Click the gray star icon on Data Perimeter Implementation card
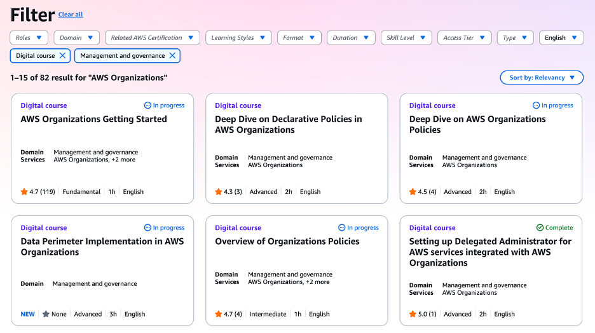 (x=46, y=314)
